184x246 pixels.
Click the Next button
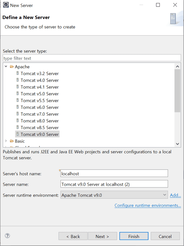(x=102, y=236)
